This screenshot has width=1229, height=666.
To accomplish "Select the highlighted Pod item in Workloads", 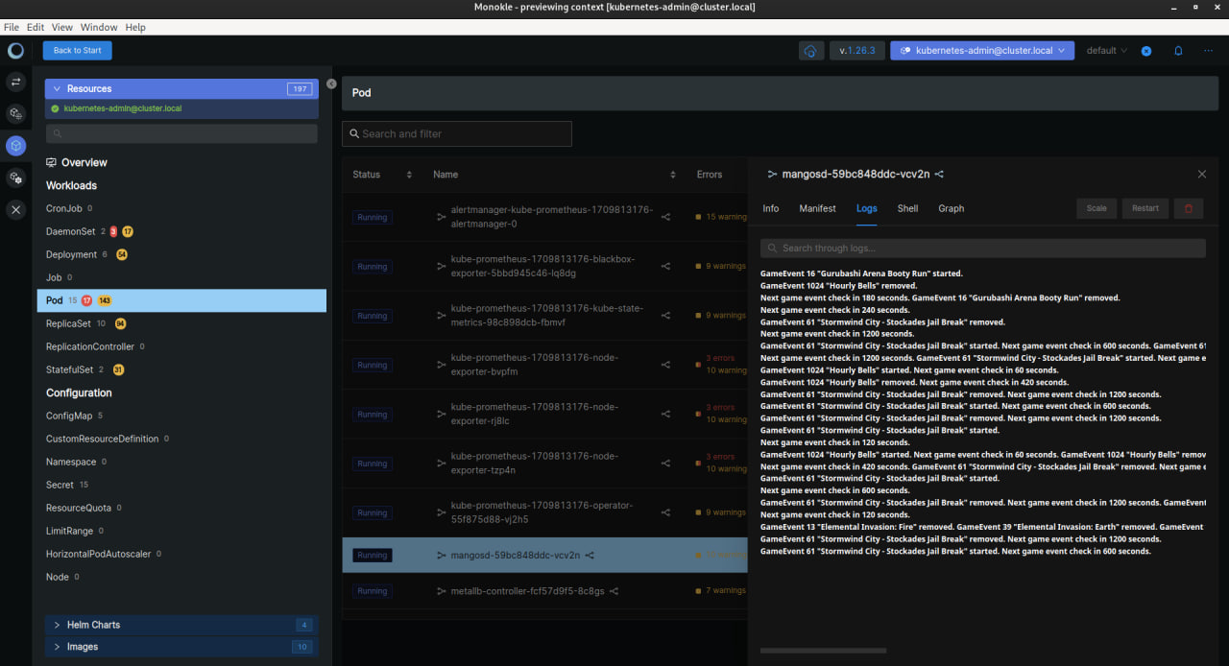I will [x=181, y=300].
